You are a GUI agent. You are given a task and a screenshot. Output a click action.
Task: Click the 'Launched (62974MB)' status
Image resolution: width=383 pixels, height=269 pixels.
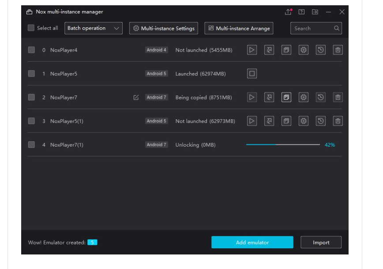200,74
